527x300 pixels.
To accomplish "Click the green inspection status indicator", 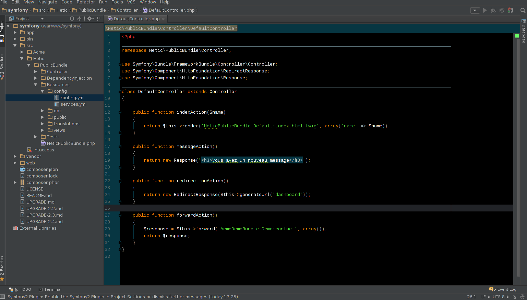I will (x=517, y=36).
